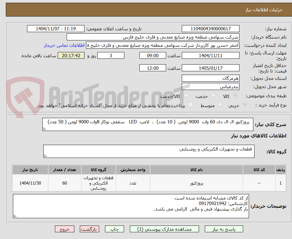Click the announcement date field 1404/11/07 - 11:19

56,29
